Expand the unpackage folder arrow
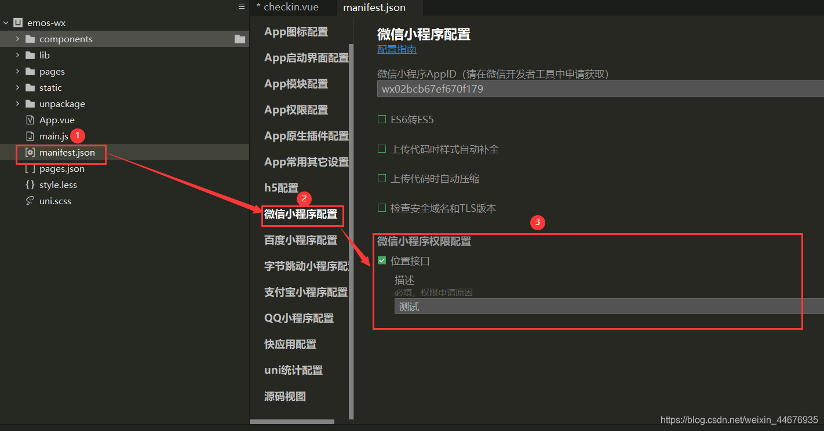Screen dimensions: 824x431 pos(17,104)
